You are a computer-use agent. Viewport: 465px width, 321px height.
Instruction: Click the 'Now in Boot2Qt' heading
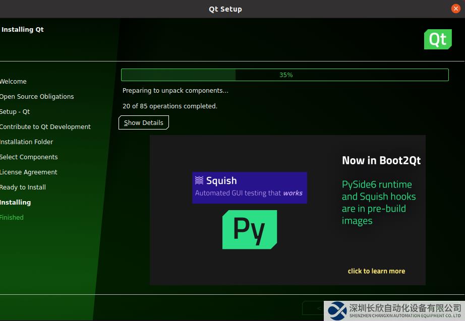pos(381,160)
